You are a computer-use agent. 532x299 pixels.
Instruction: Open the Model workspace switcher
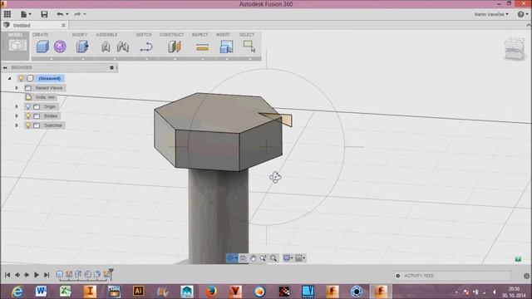(x=16, y=46)
